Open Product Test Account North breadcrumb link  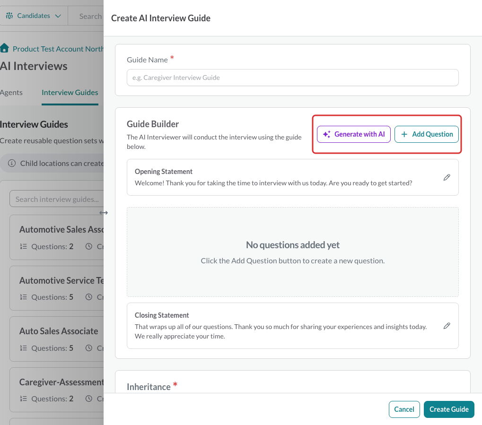tap(58, 49)
